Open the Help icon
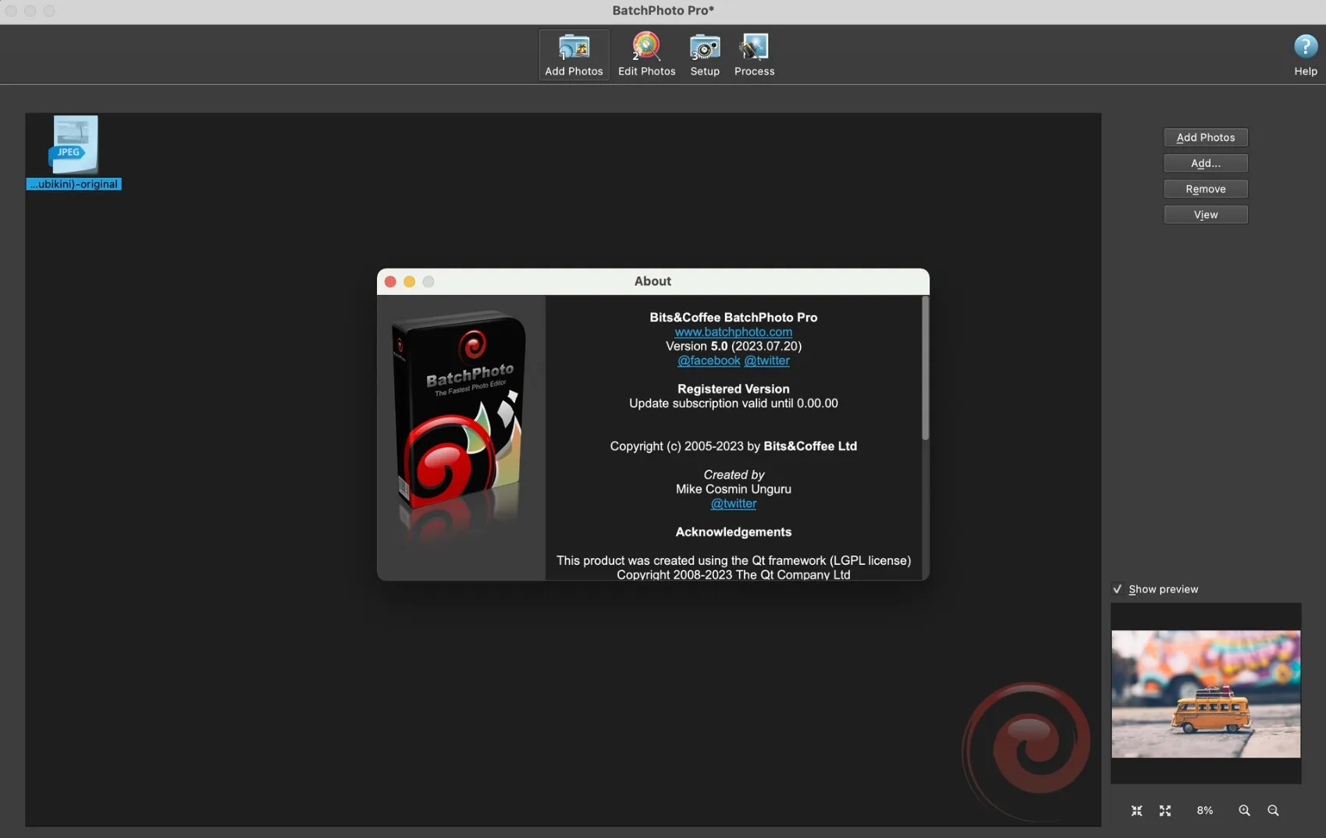This screenshot has width=1326, height=838. click(1305, 55)
